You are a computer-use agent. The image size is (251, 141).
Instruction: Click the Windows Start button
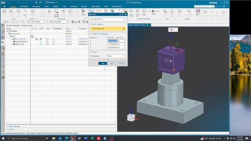coord(3,138)
